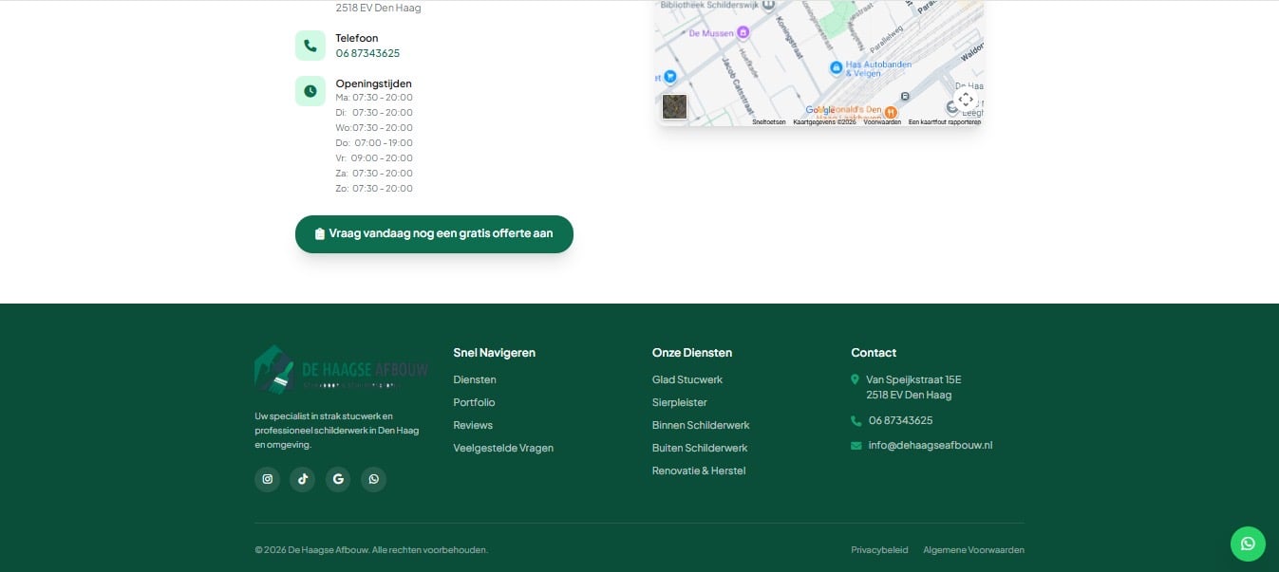Click the envelope icon in footer Contact
The width and height of the screenshot is (1279, 572).
[x=856, y=446]
